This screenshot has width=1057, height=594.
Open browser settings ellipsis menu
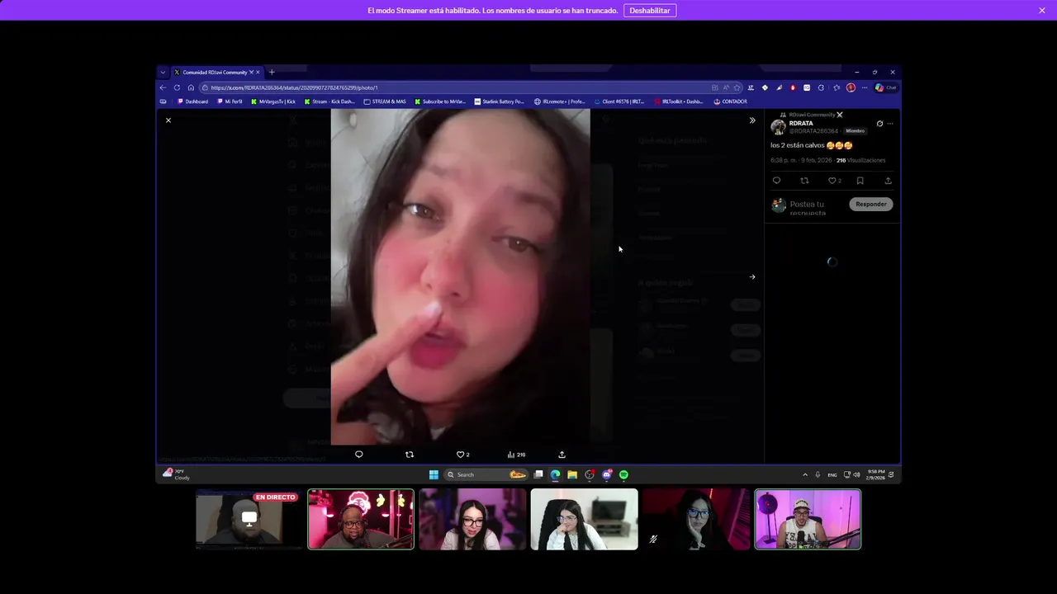[x=865, y=87]
